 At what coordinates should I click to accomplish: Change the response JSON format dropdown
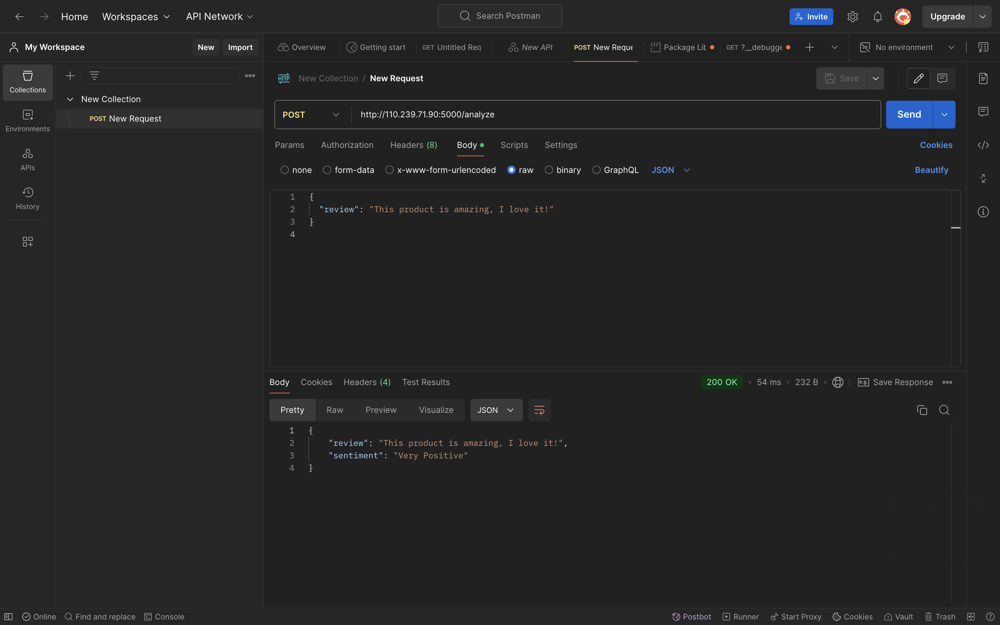pyautogui.click(x=496, y=410)
